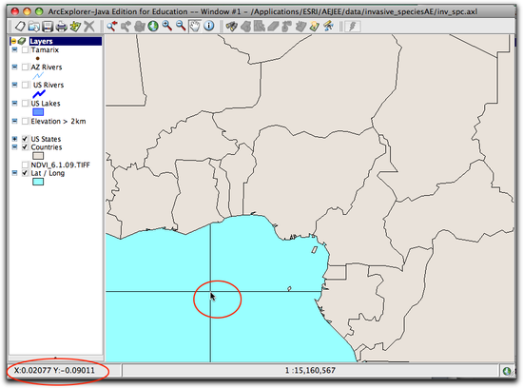
Task: Click the map scale field 1:15,160,567
Action: 310,370
